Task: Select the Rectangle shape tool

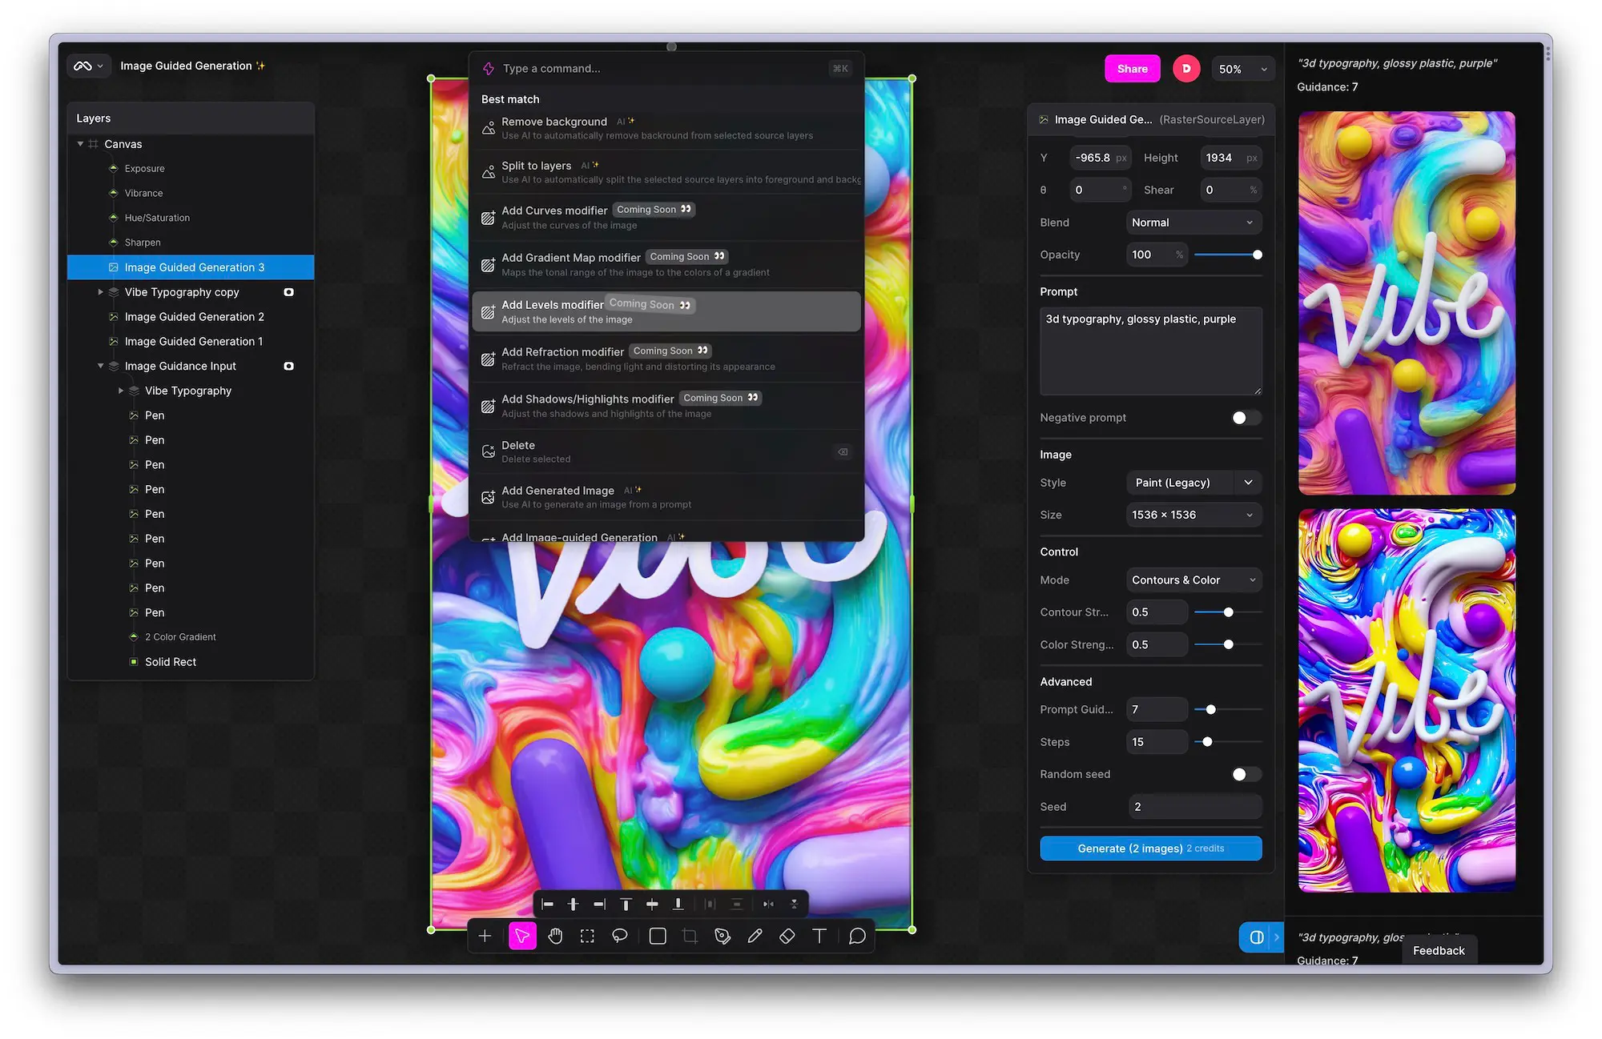Action: pos(658,937)
